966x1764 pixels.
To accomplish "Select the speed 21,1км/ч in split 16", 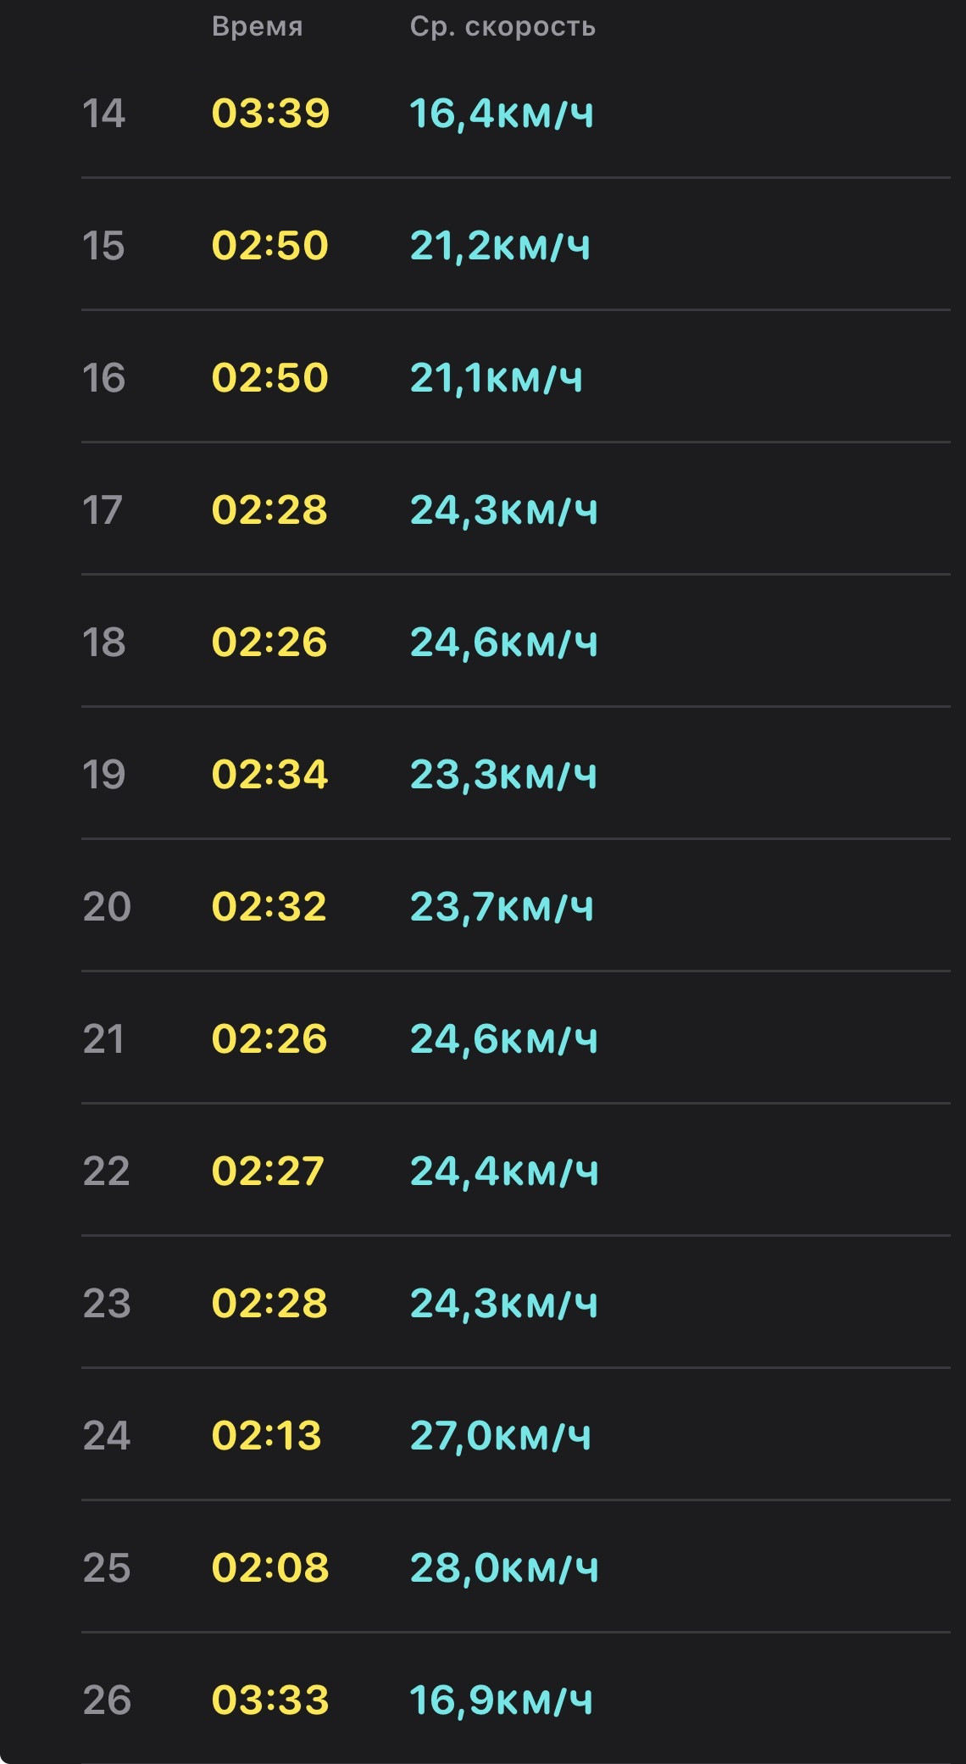I will click(x=497, y=378).
